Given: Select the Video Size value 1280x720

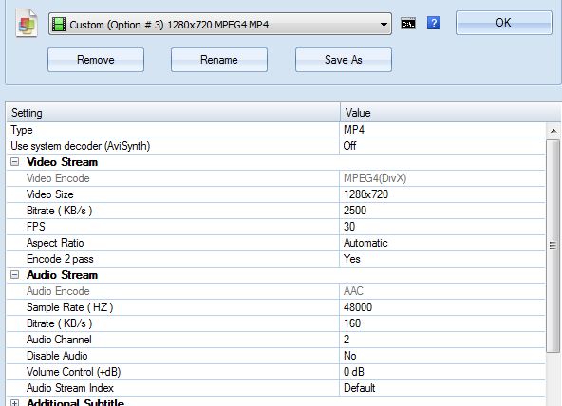Looking at the screenshot, I should (365, 194).
